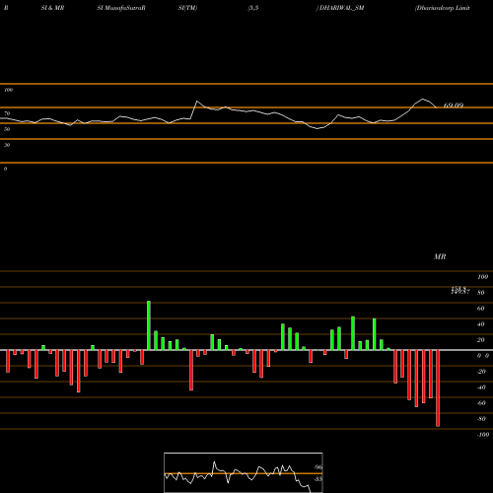
Task: Click the "DHARIWAL_SM" ticker symbol text
Action: pos(341,8)
